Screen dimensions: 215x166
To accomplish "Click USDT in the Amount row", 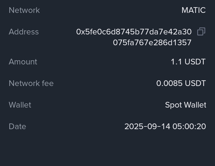I will click(195, 62).
